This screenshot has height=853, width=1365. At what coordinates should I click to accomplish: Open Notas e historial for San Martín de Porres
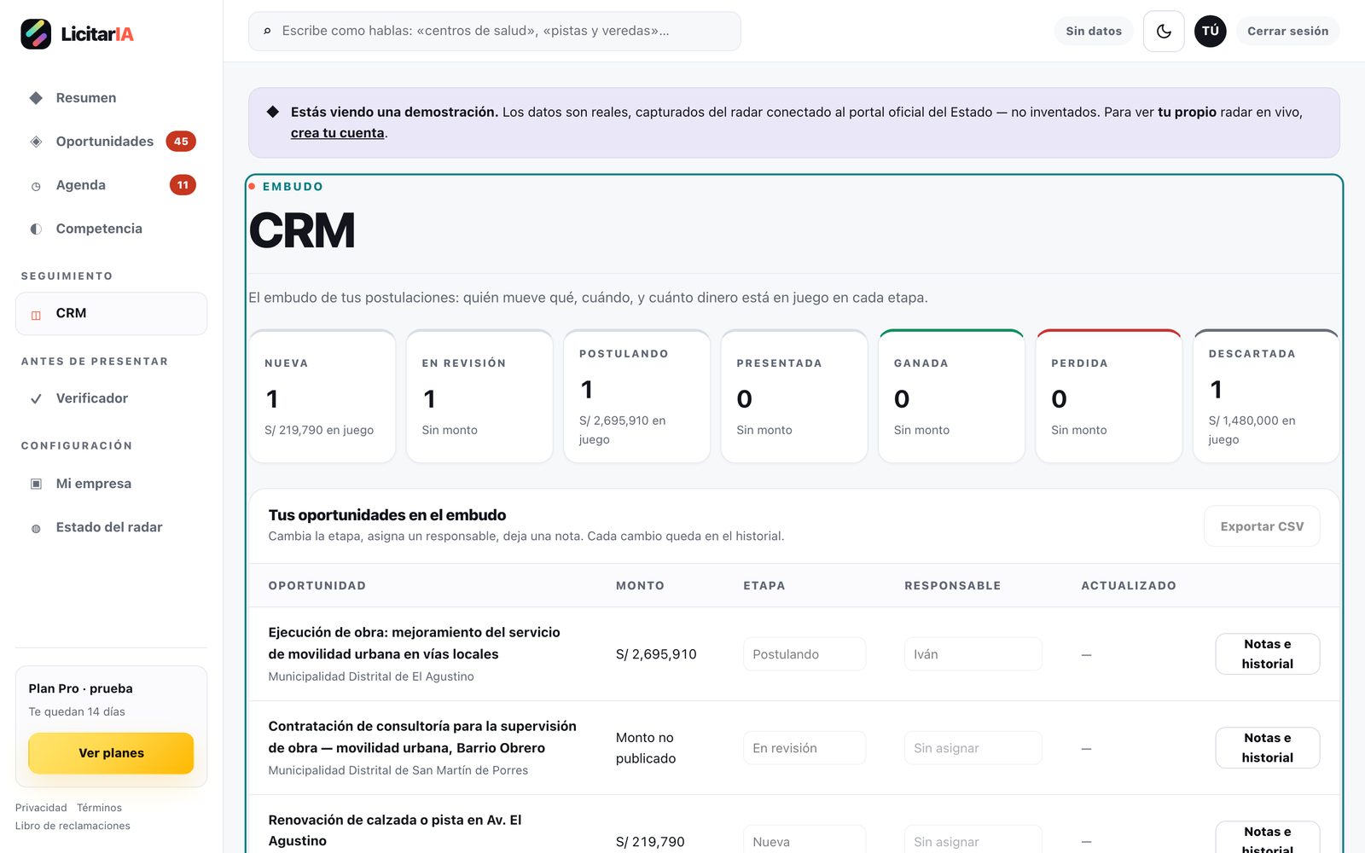tap(1268, 748)
